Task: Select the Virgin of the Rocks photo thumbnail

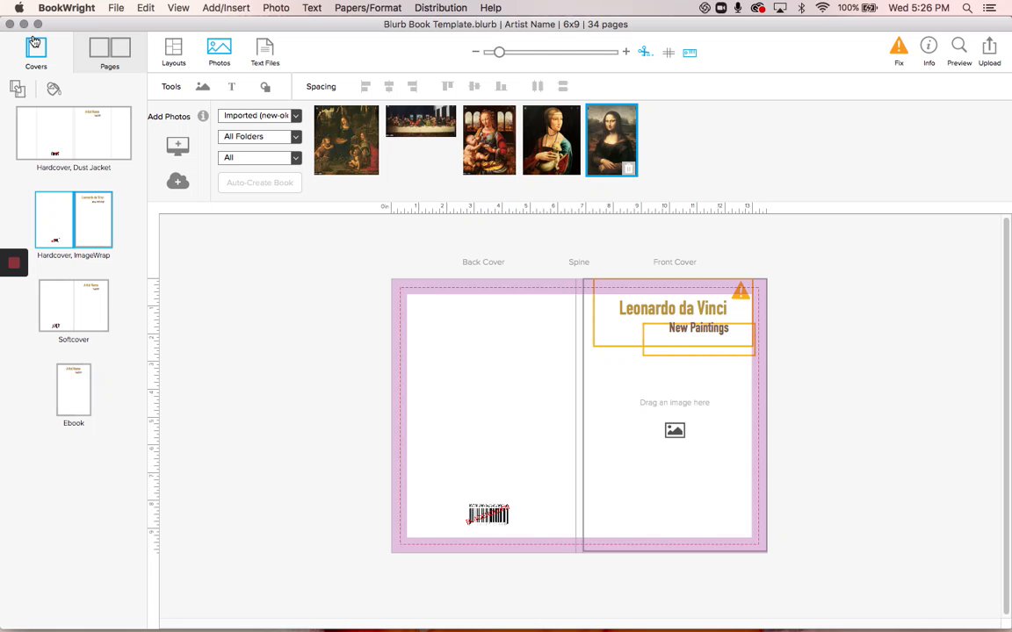Action: tap(347, 140)
